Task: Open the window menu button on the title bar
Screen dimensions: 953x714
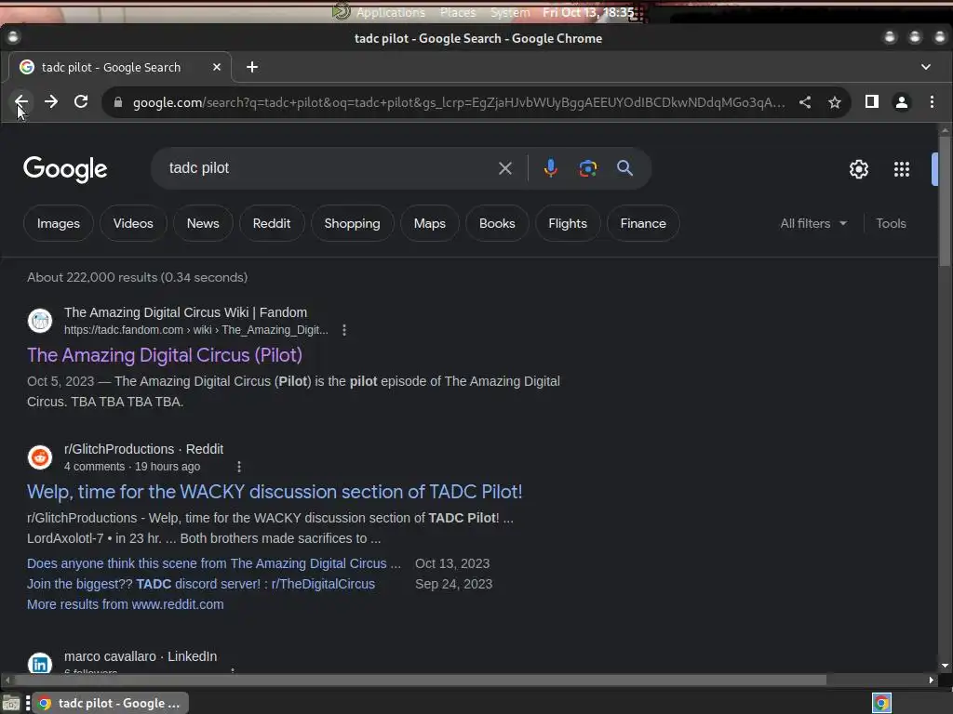Action: 13,37
